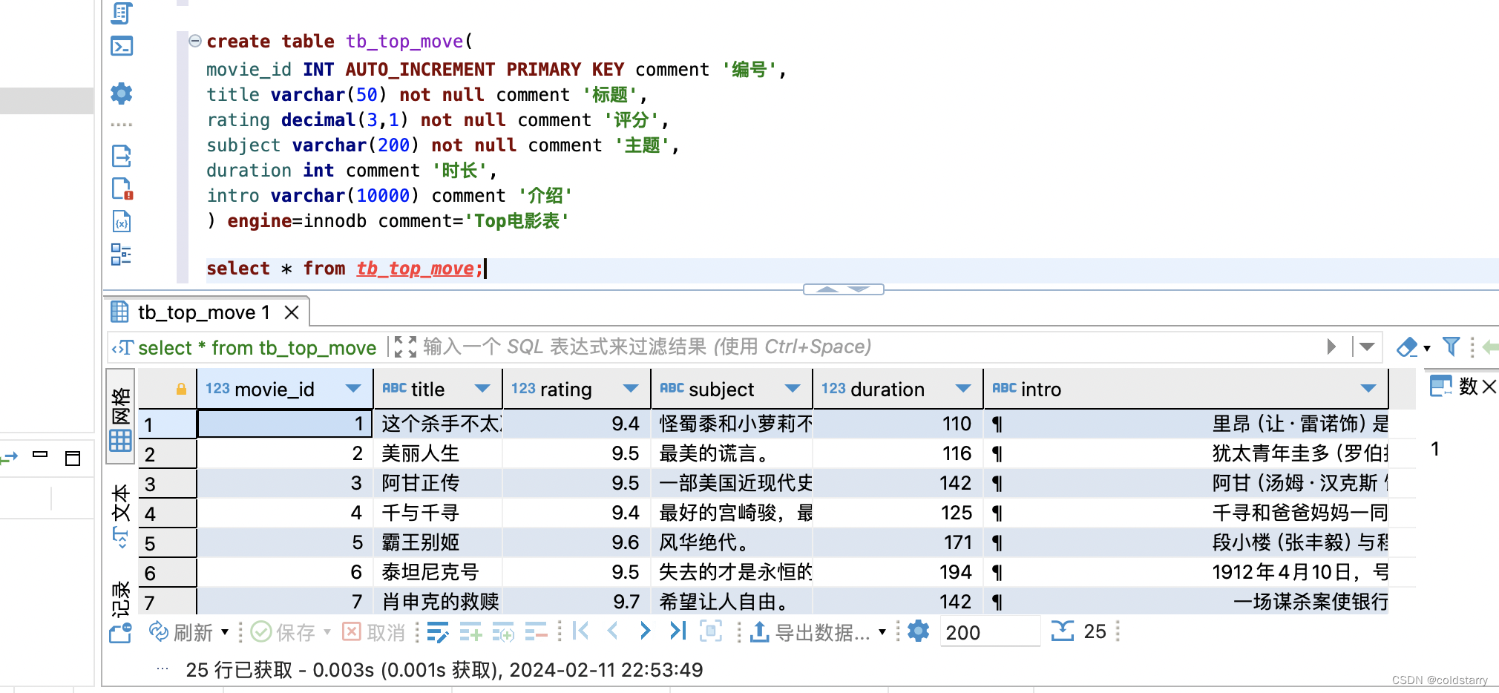This screenshot has height=693, width=1499.
Task: Click the export script file icon
Action: pyautogui.click(x=122, y=156)
